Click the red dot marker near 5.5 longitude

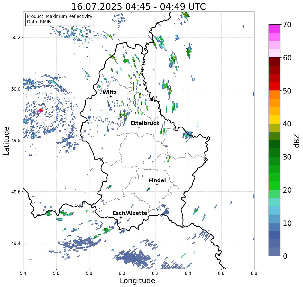pos(41,110)
